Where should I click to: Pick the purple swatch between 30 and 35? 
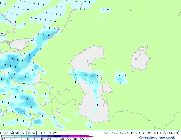64,136
